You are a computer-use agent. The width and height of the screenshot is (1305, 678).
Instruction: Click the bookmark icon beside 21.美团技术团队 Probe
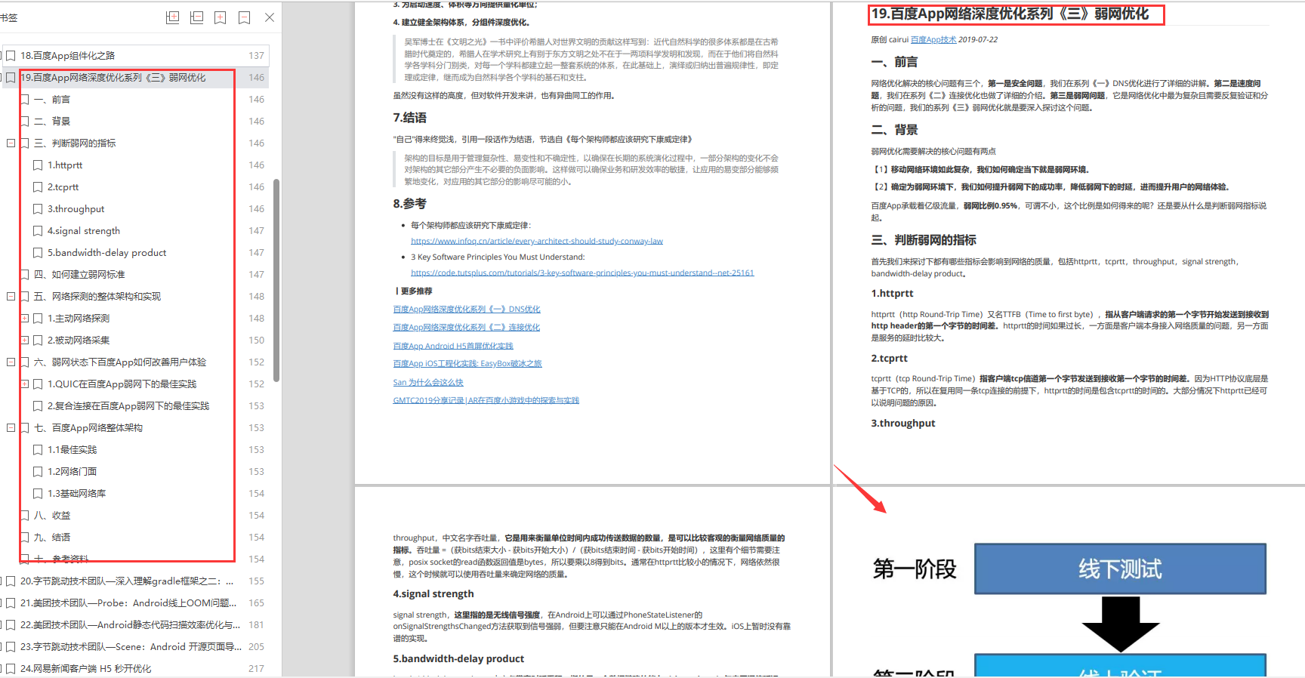[11, 603]
